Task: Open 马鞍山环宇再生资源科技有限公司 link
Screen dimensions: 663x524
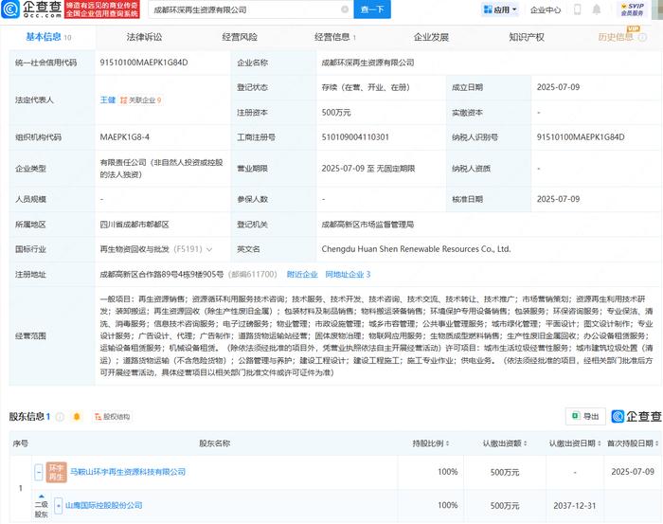Action: click(x=128, y=472)
